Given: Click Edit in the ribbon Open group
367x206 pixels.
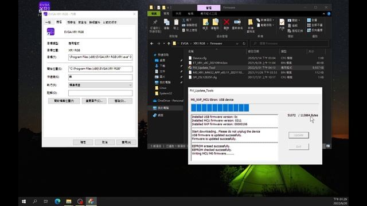Looking at the screenshot, I should point(293,25).
